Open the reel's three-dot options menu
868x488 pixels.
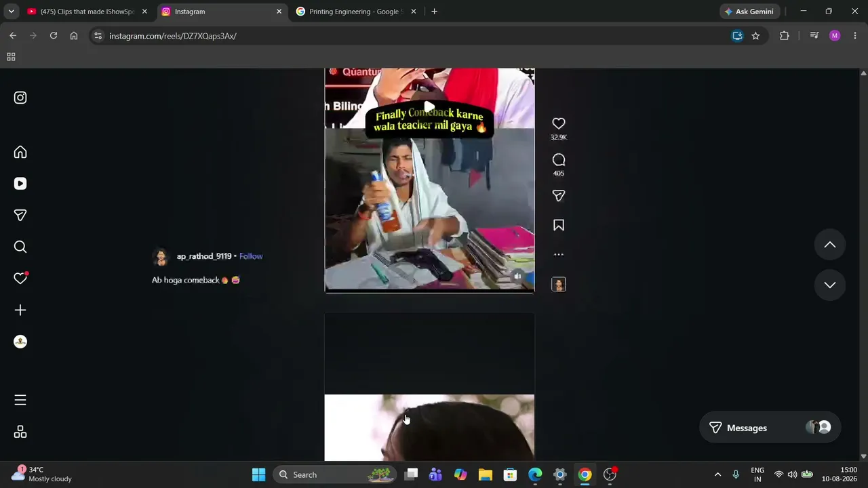pos(559,255)
